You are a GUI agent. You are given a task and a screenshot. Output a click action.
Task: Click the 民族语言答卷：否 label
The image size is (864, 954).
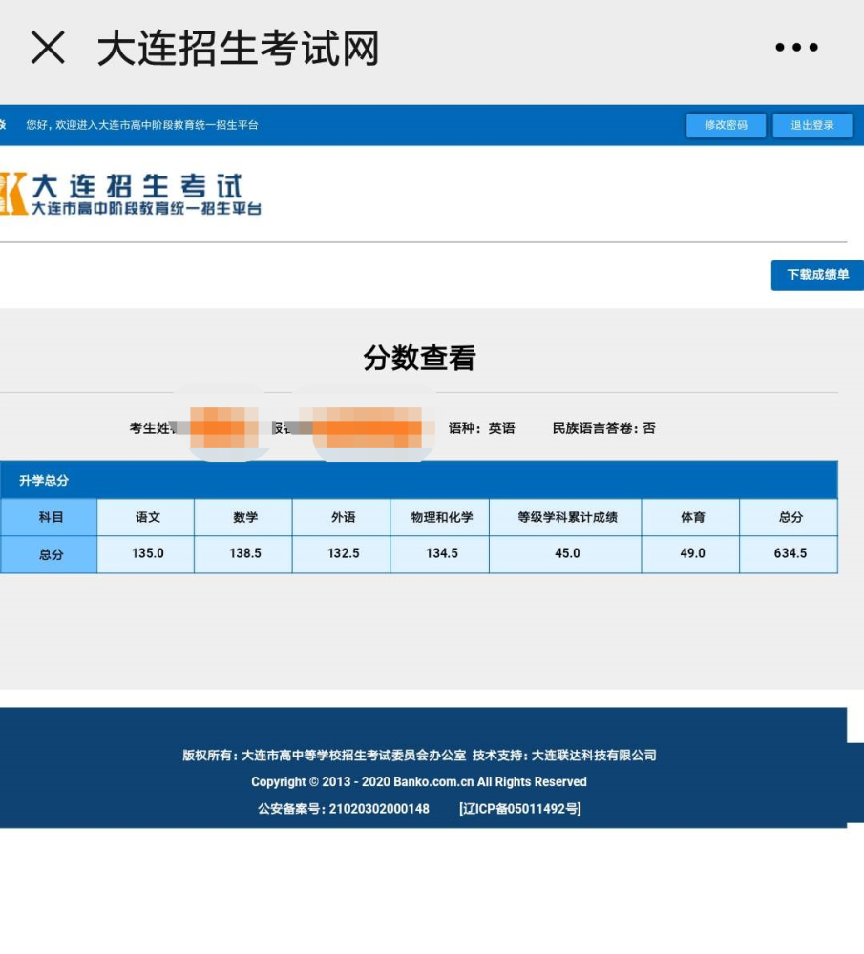tap(604, 428)
